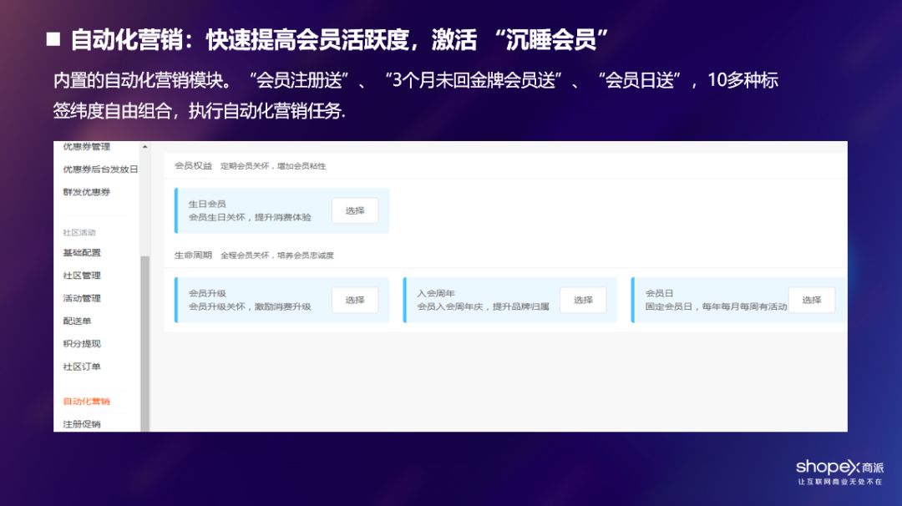Click the text 全程会员关怀，培养会员忠诚度
The width and height of the screenshot is (902, 506).
click(277, 256)
